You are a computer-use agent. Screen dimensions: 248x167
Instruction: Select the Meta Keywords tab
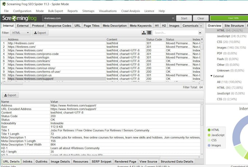coord(141,25)
